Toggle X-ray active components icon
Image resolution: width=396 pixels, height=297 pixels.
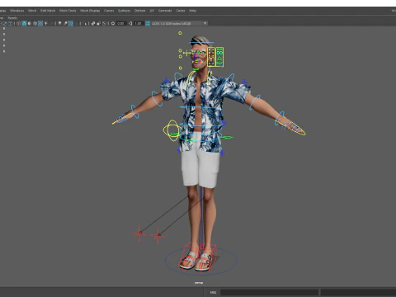pos(99,23)
